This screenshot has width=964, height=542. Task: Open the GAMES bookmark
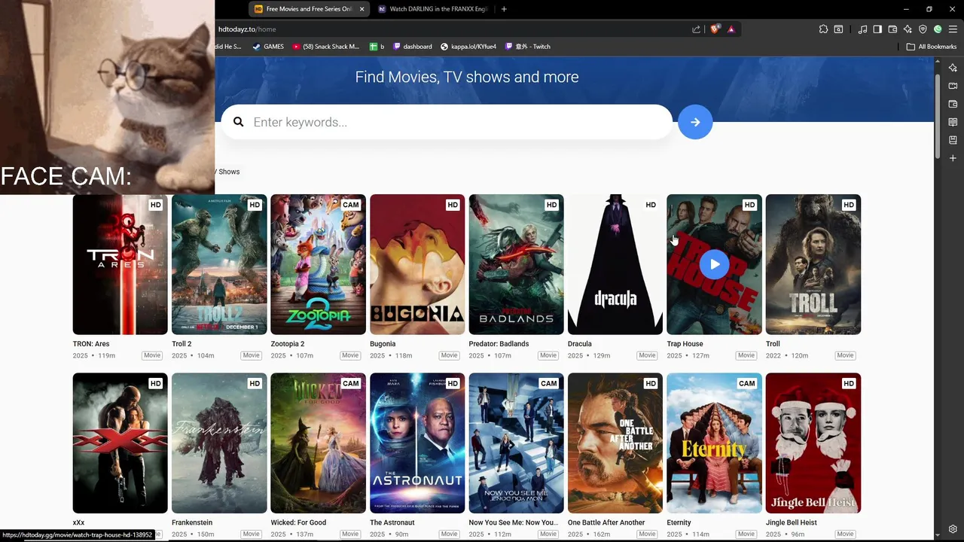click(267, 47)
